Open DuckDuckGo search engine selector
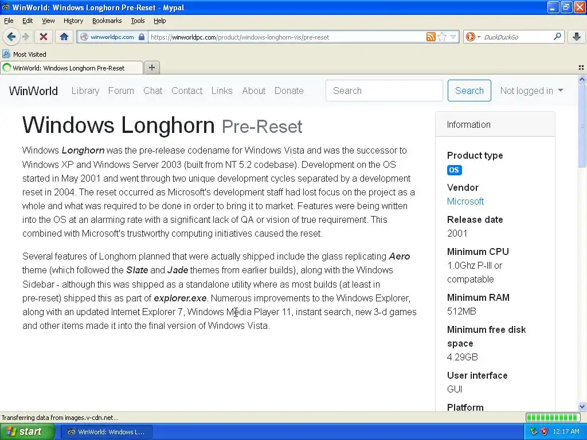Screen dimensions: 587x440 tap(473, 37)
